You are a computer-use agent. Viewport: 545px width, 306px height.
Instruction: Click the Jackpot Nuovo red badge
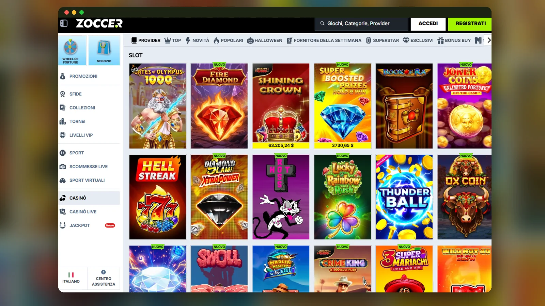coord(110,225)
